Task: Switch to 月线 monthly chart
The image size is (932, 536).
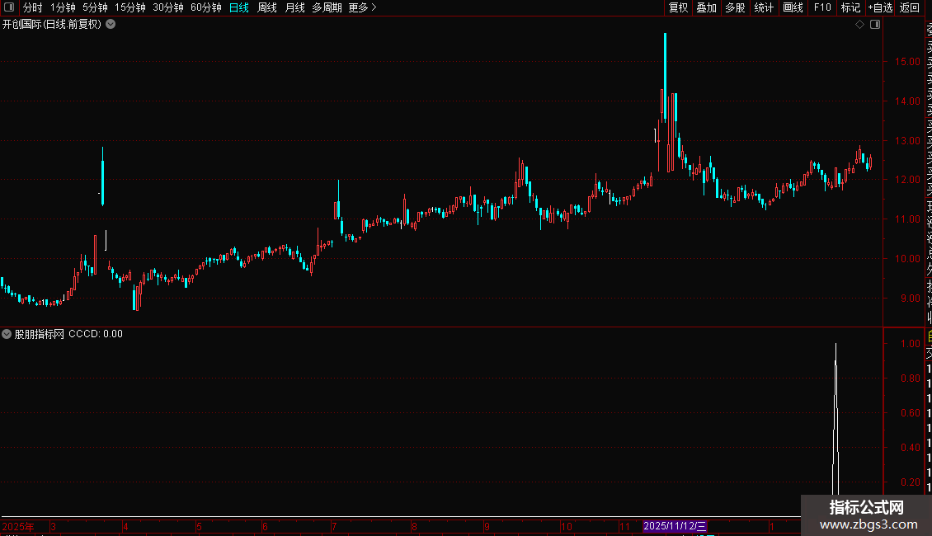Action: (x=294, y=7)
